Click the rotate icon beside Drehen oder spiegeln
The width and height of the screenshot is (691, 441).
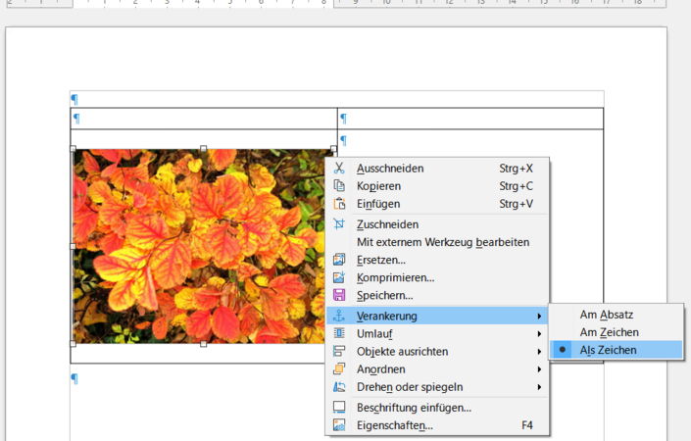tap(339, 387)
